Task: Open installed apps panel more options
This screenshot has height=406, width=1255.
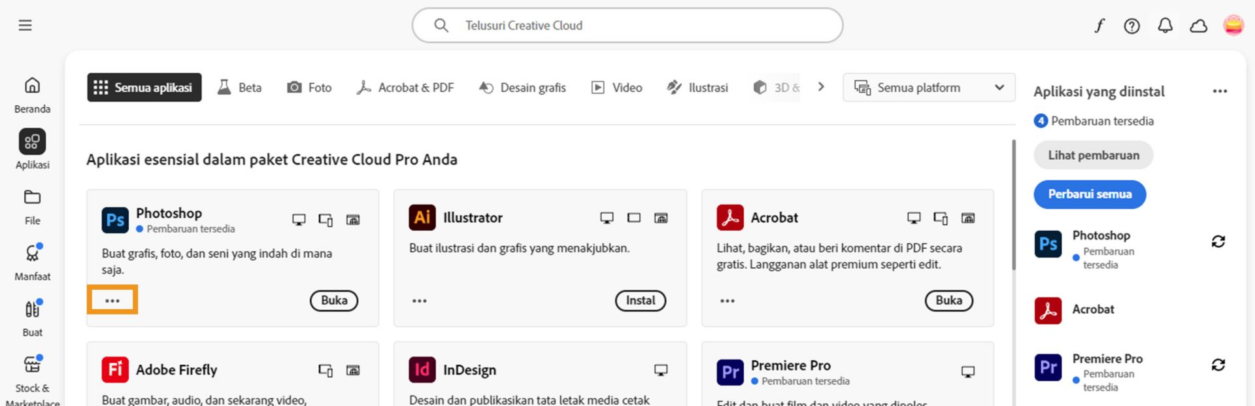Action: (x=1220, y=91)
